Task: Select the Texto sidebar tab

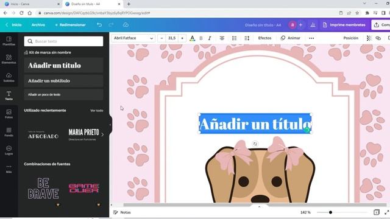Action: [x=9, y=96]
